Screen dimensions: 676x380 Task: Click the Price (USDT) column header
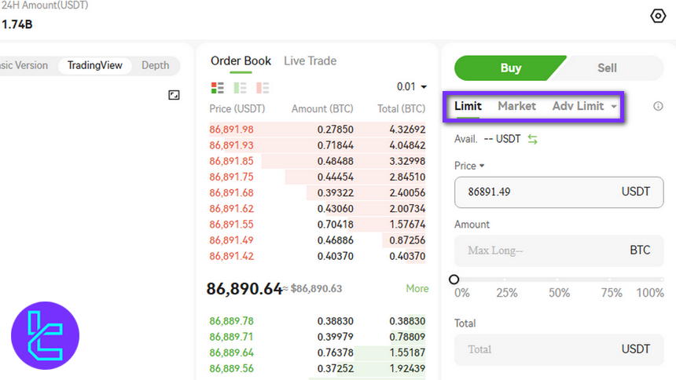(237, 109)
